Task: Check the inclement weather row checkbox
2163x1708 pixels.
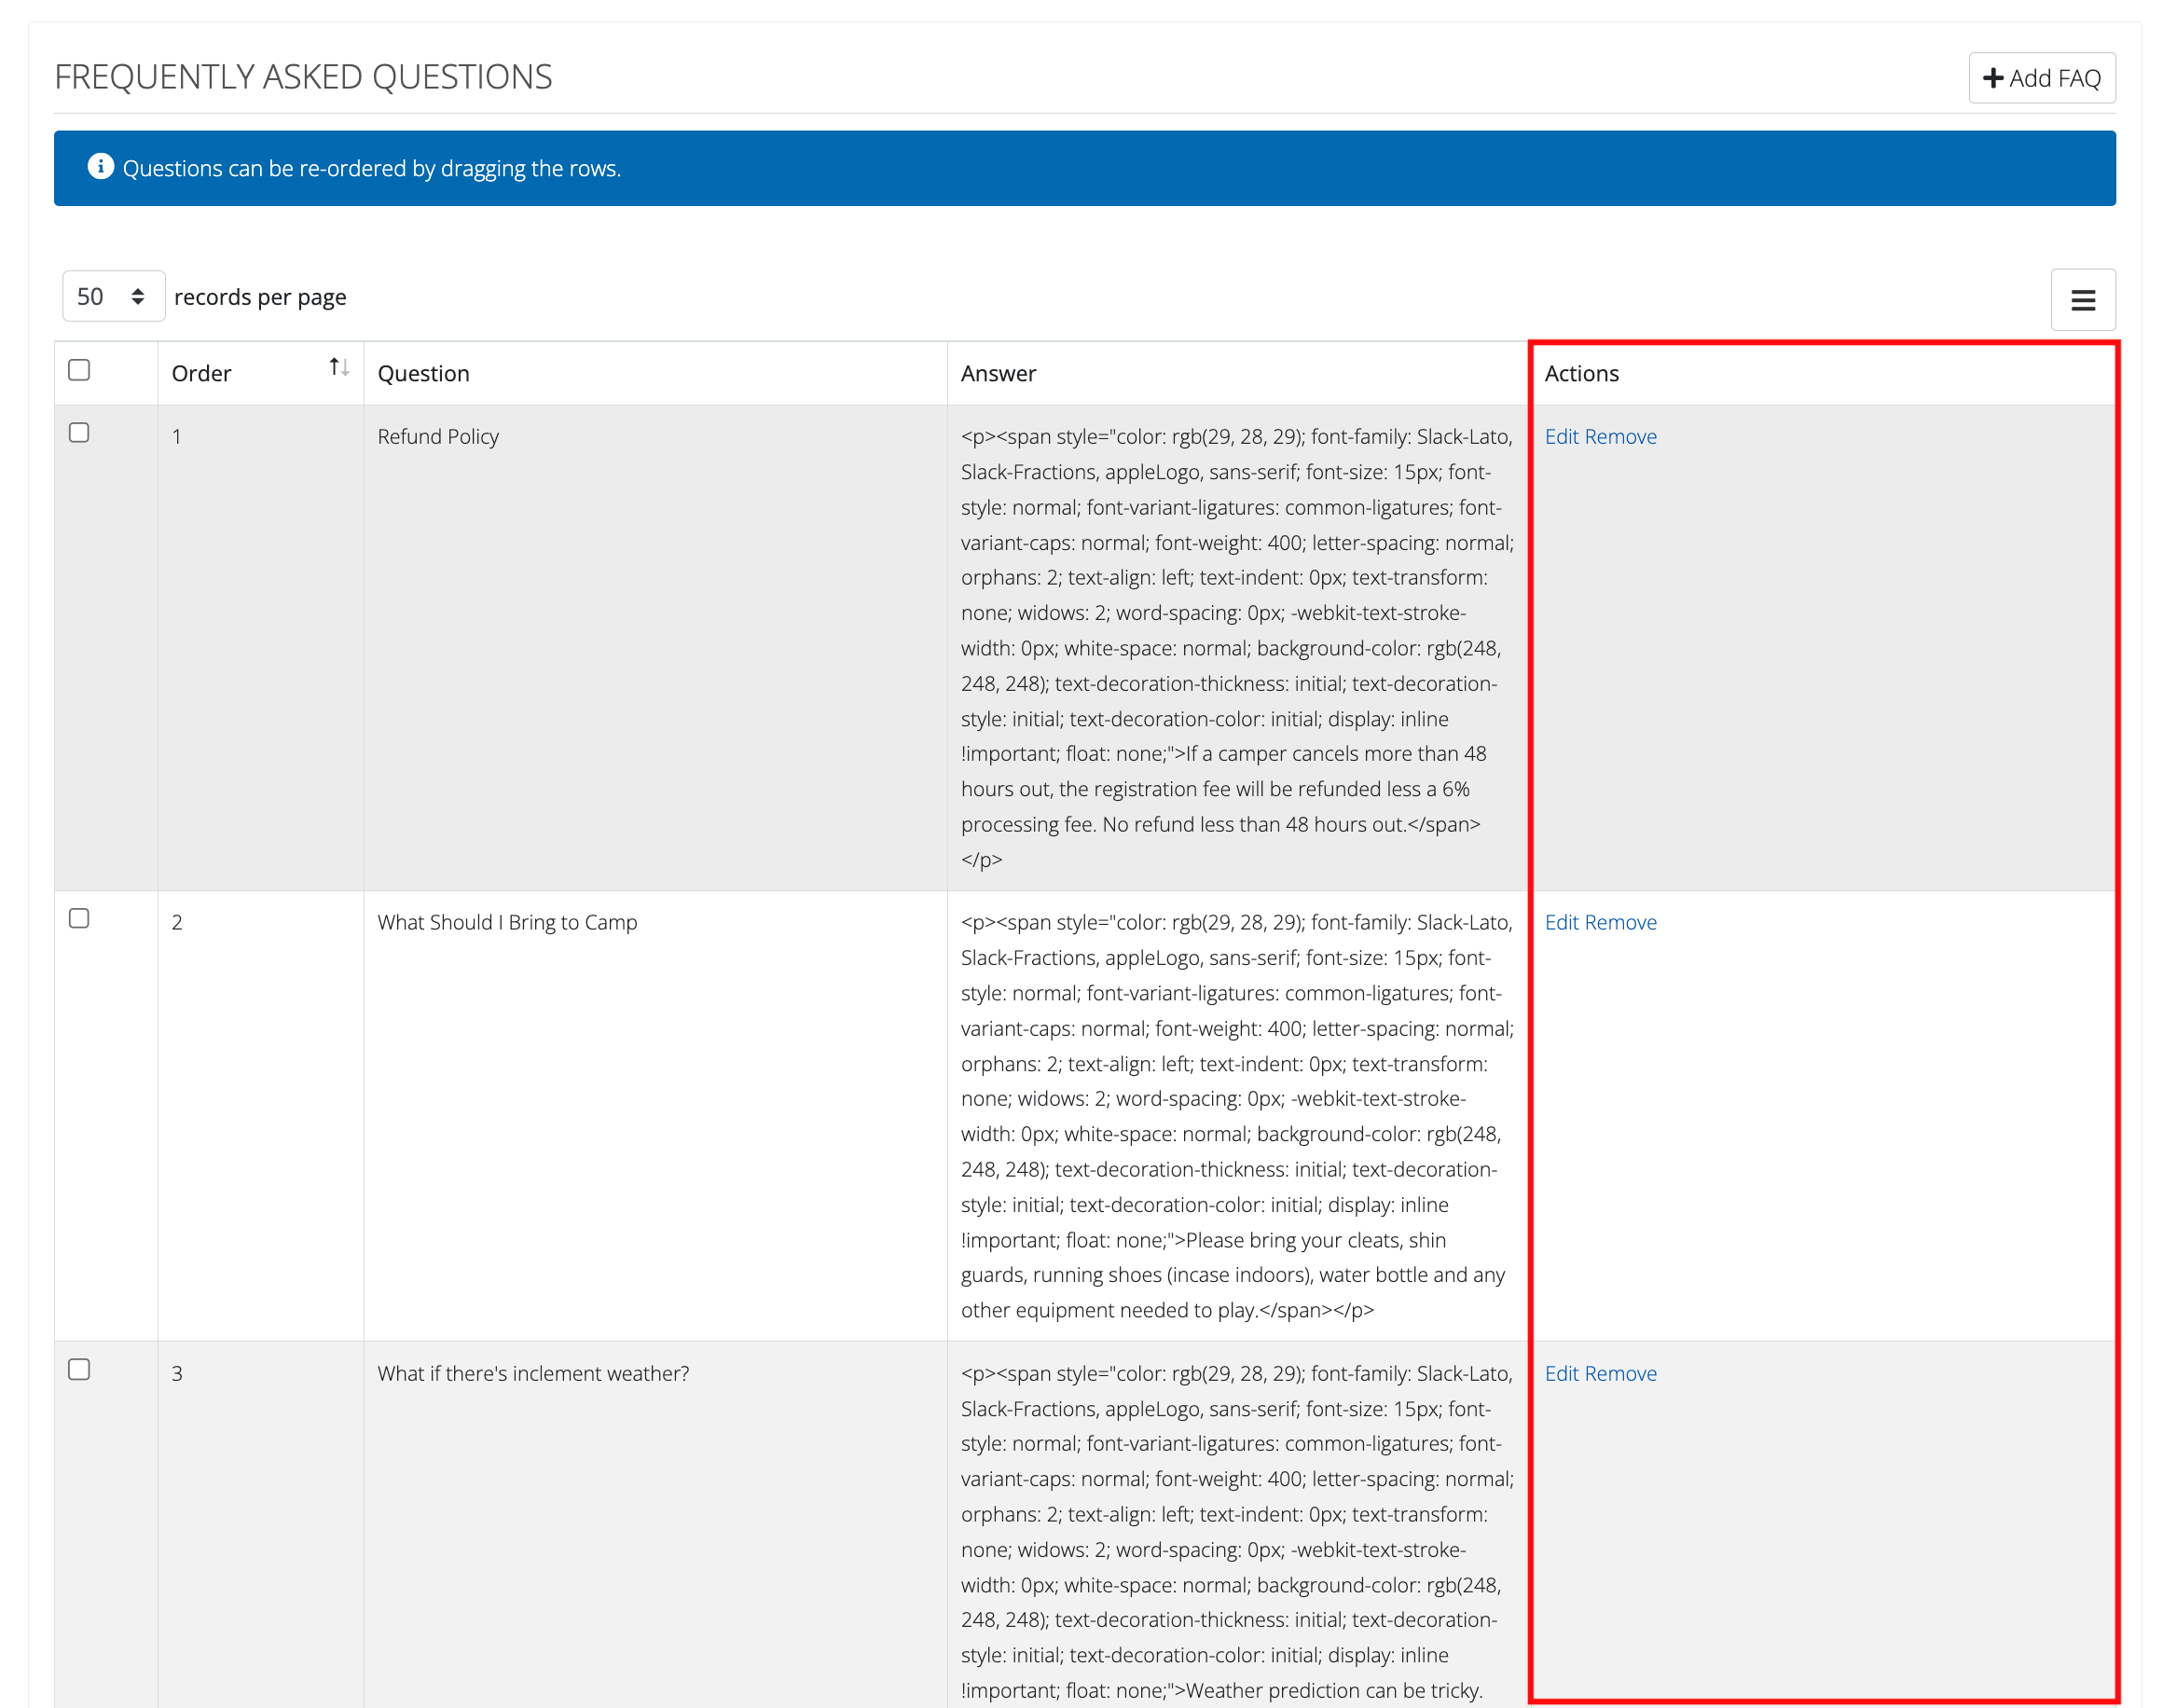Action: [x=79, y=1369]
